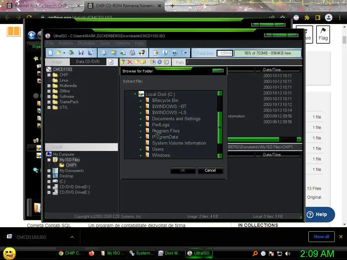
Task: Click the blue question mark Help icon
Action: pyautogui.click(x=175, y=53)
